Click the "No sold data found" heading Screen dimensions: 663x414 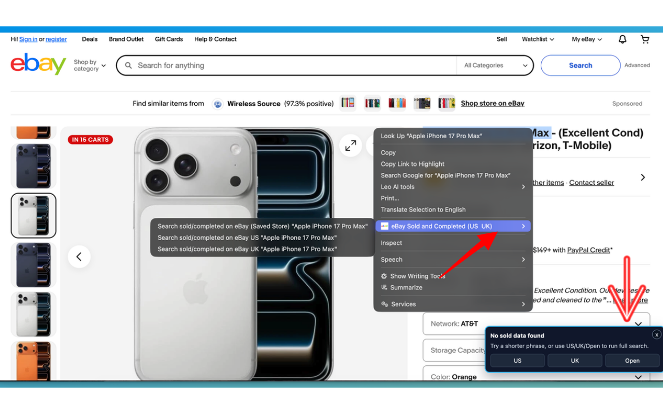pos(517,336)
